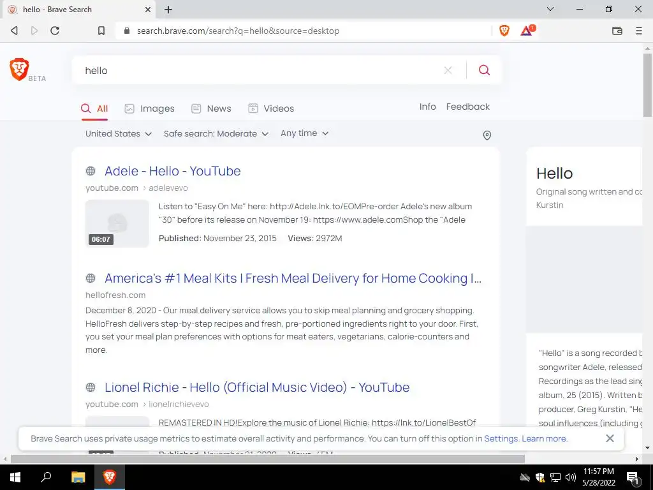Click Views: 2972M text

click(315, 239)
